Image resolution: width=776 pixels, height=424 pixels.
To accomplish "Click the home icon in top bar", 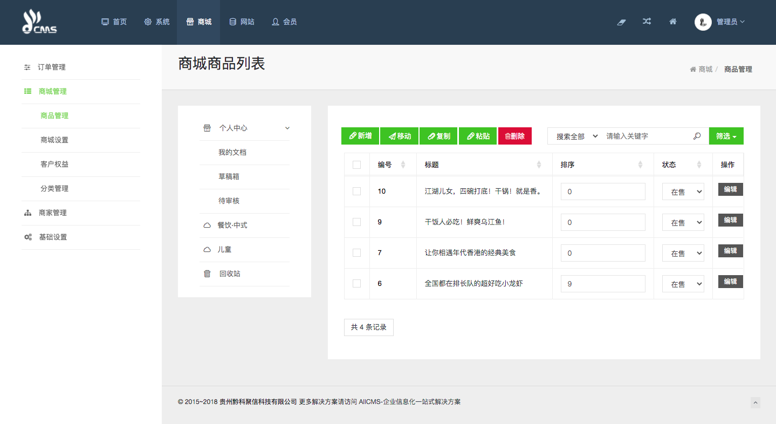I will click(x=672, y=22).
